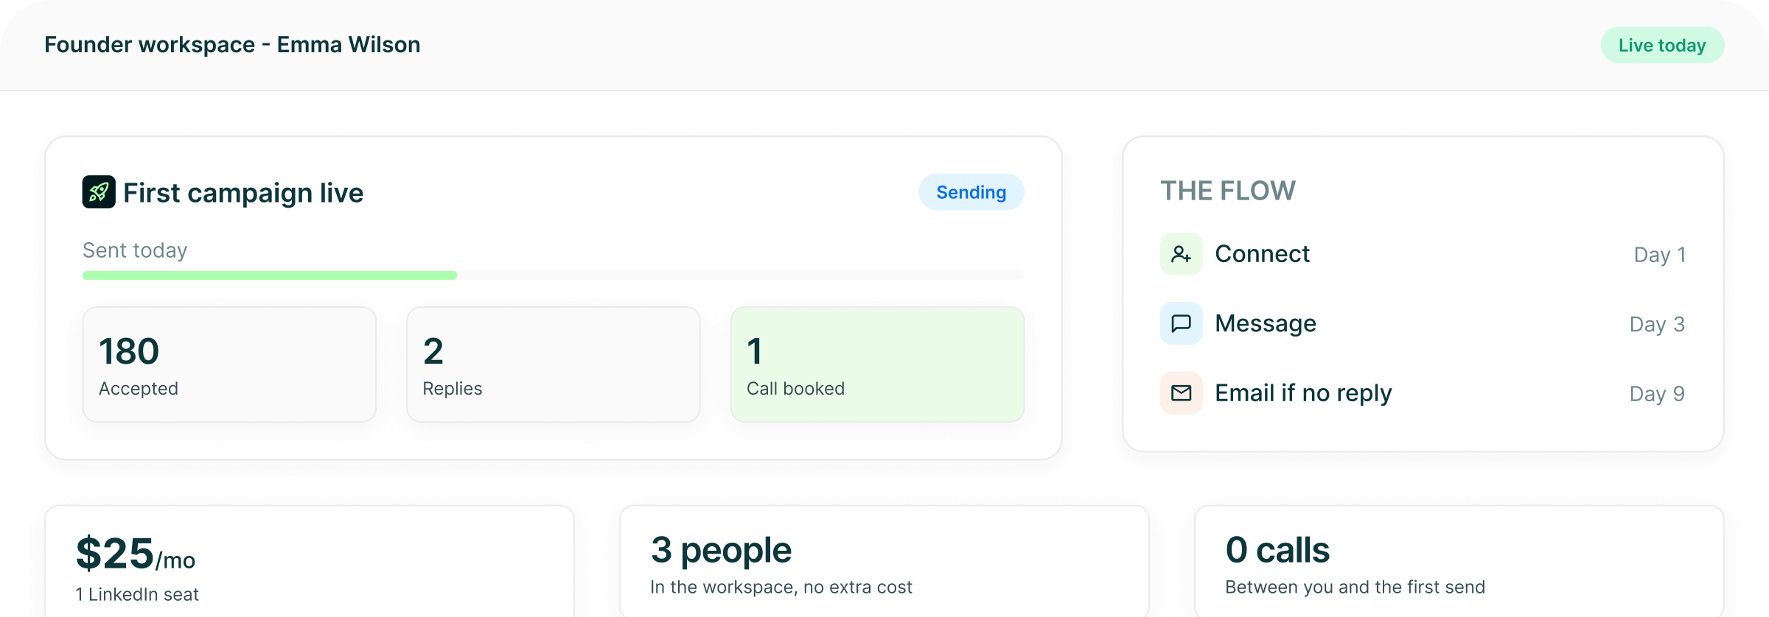
Task: Click THE FLOW heading
Action: (x=1228, y=191)
